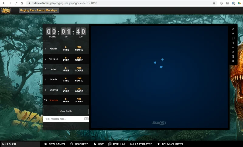This screenshot has height=147, width=243.
Task: Click the magnifier icon in Search
Action: (x=3, y=144)
